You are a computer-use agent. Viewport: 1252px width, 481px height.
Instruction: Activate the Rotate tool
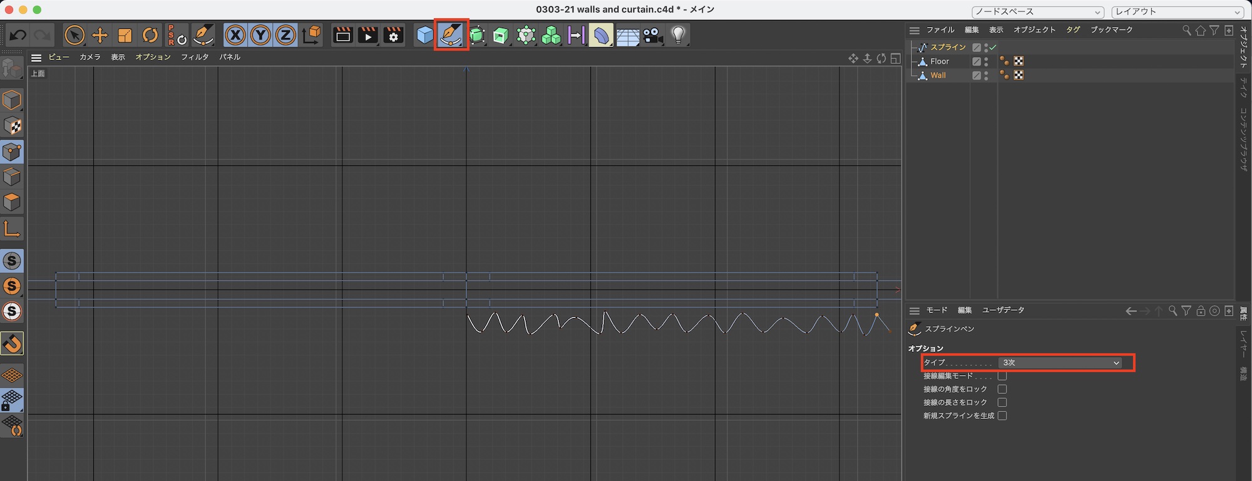coord(150,35)
